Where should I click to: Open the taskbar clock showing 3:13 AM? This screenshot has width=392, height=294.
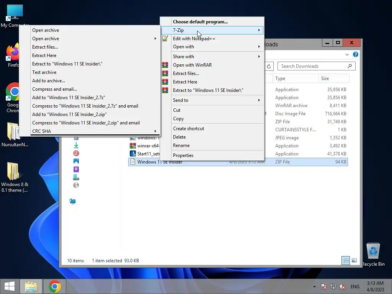point(375,286)
